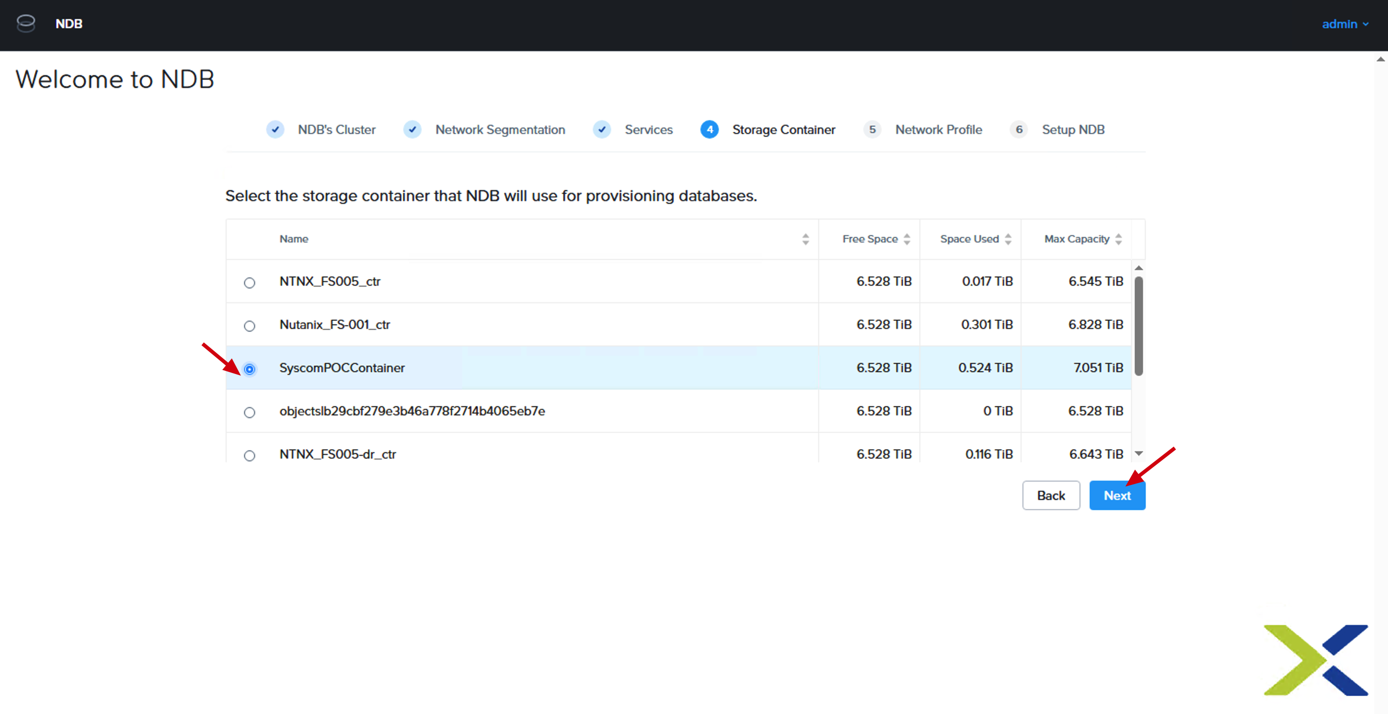Click the Network Segmentation checkmark icon
1388x714 pixels.
[412, 130]
